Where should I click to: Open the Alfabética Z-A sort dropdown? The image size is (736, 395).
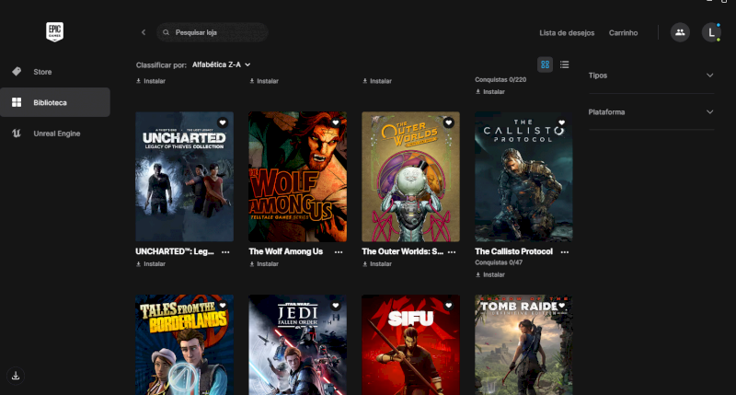(x=221, y=64)
